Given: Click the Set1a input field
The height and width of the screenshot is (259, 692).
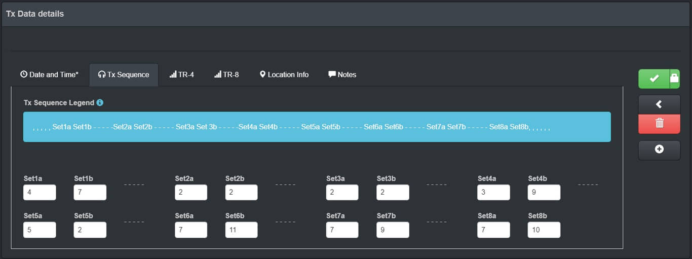Looking at the screenshot, I should 40,192.
